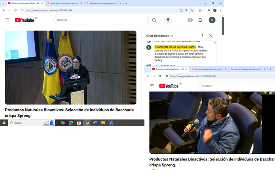275x170 pixels.
Task: Click the video showing the woman at the podium
Action: [x=70, y=67]
